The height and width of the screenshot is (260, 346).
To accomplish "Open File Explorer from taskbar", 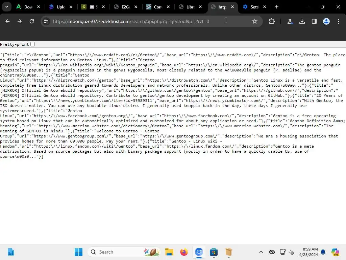I will (x=169, y=252).
